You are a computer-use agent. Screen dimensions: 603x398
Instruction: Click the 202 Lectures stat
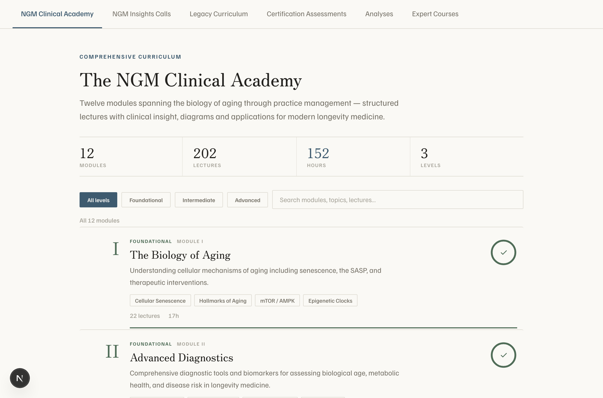pyautogui.click(x=239, y=157)
